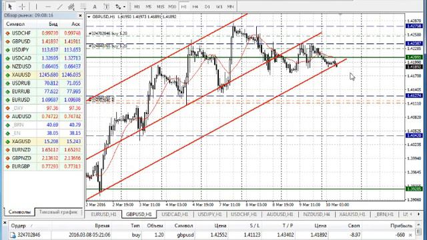Open the GBPUSD,H1 chart title dropdown triangle
This screenshot has height=240, width=427.
click(x=89, y=17)
